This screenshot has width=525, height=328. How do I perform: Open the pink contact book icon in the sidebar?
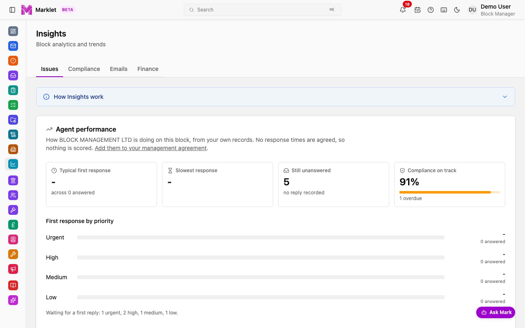(x=13, y=239)
